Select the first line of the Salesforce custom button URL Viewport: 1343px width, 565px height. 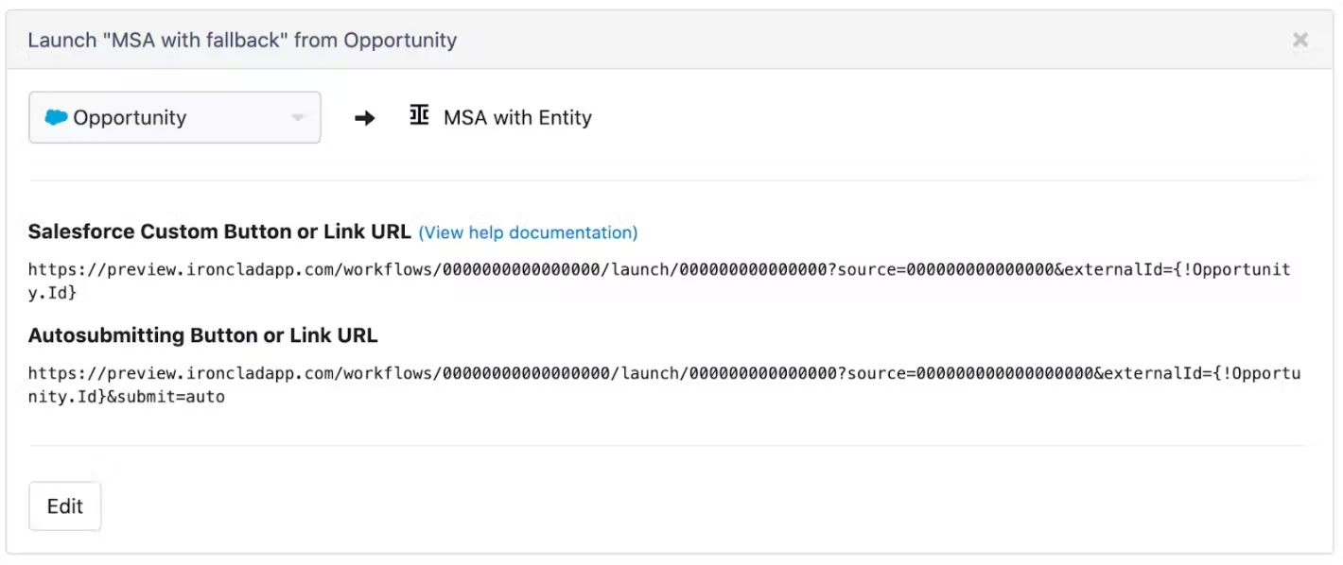pos(659,269)
